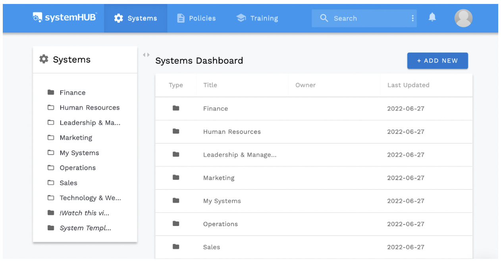Click the profile avatar in the top bar
The height and width of the screenshot is (262, 501).
[463, 18]
